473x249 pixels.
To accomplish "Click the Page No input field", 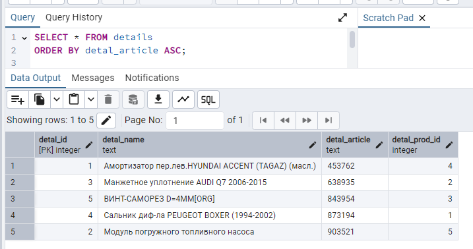I will pos(195,121).
